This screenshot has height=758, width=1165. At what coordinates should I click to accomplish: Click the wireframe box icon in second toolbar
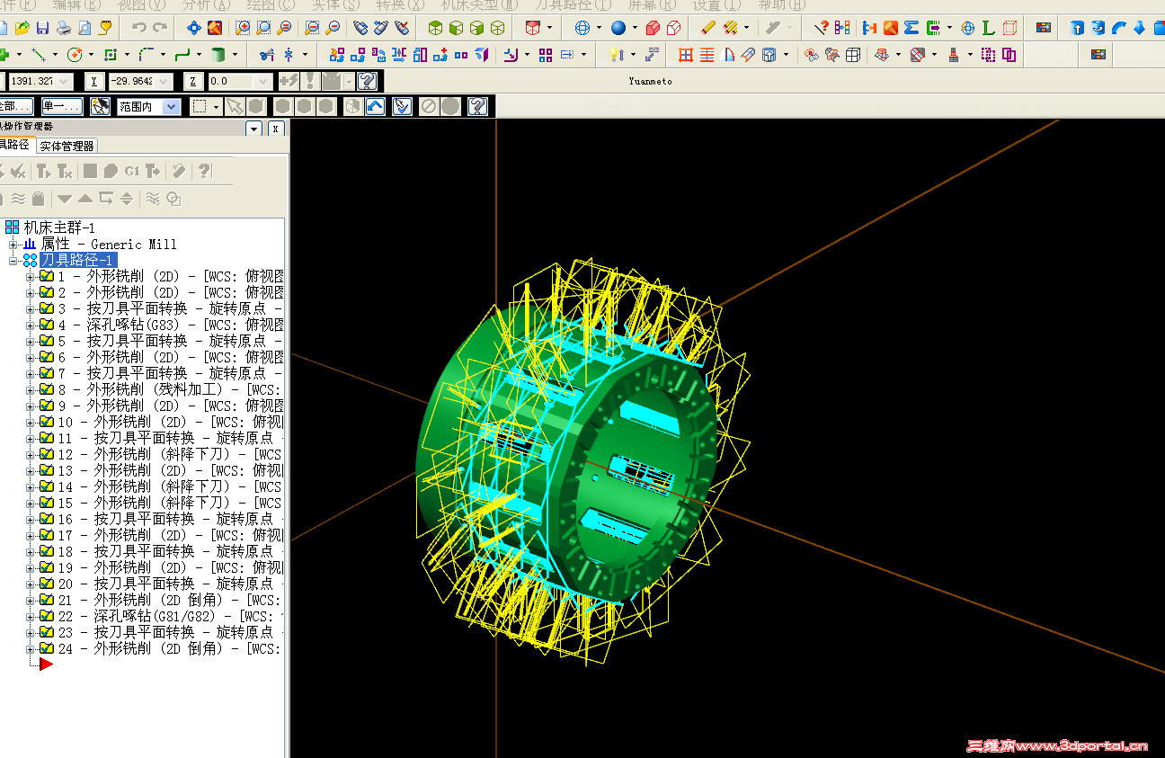pos(853,55)
